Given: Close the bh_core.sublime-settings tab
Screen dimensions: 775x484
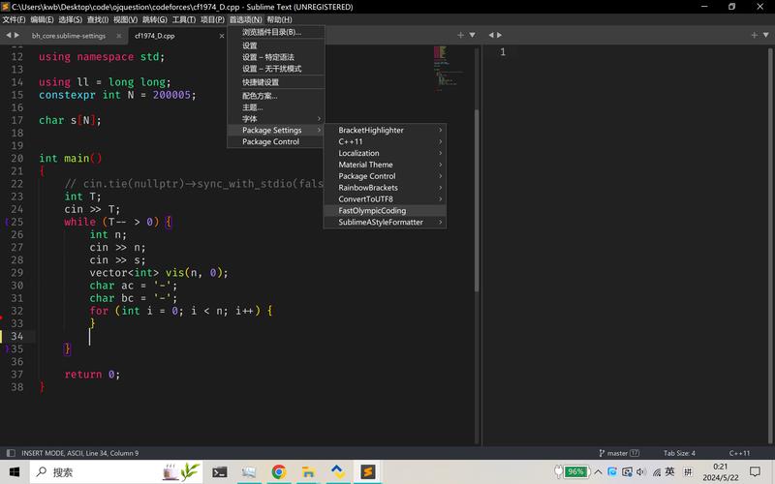Looking at the screenshot, I should click(x=119, y=36).
